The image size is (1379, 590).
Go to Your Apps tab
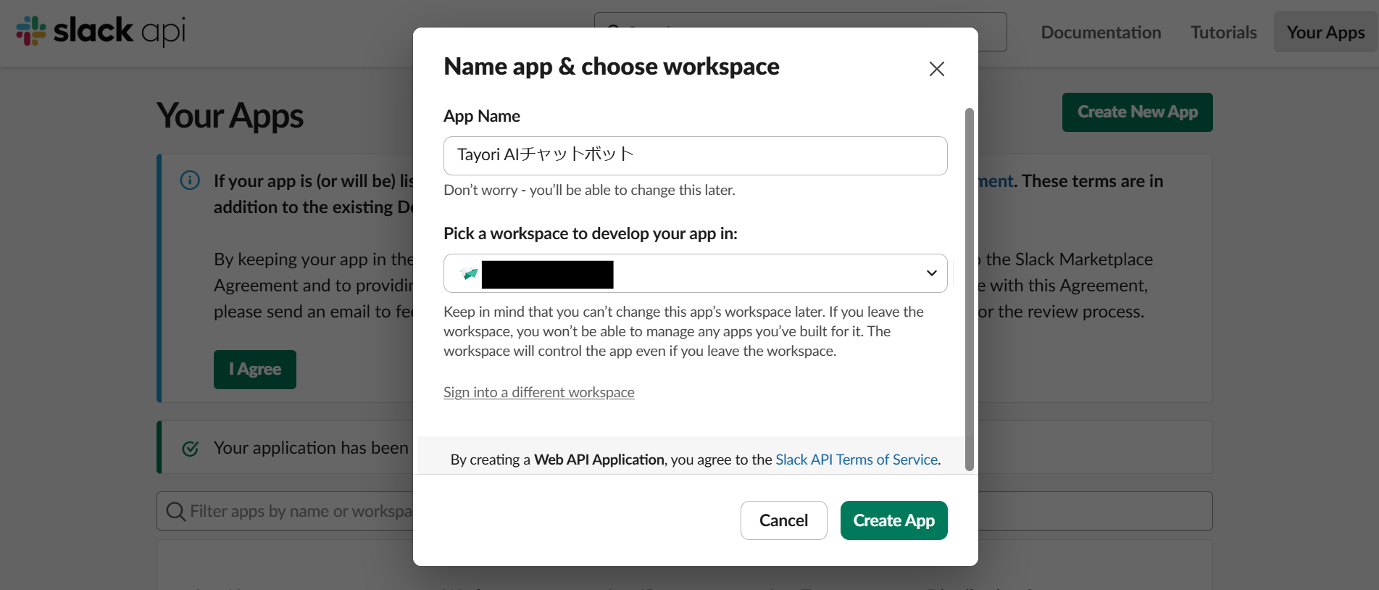pos(1325,32)
